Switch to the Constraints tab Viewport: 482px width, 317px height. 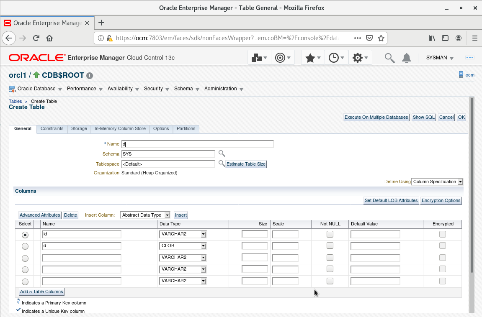(x=52, y=129)
